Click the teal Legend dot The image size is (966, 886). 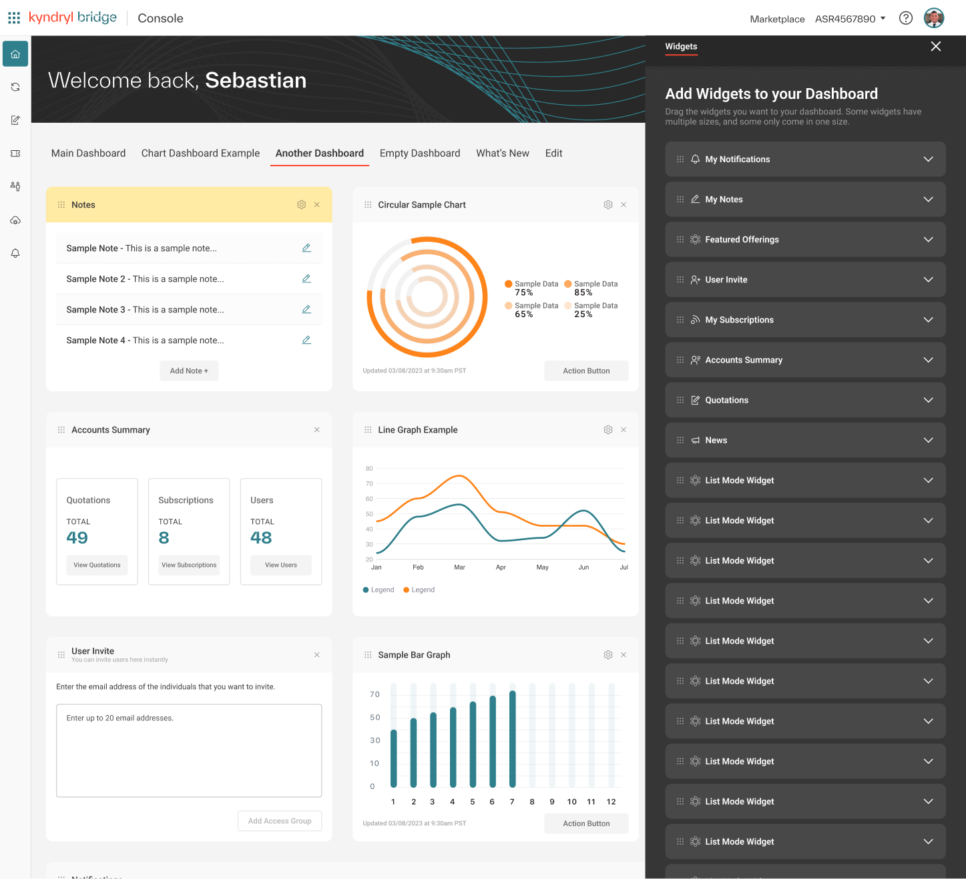coord(366,590)
